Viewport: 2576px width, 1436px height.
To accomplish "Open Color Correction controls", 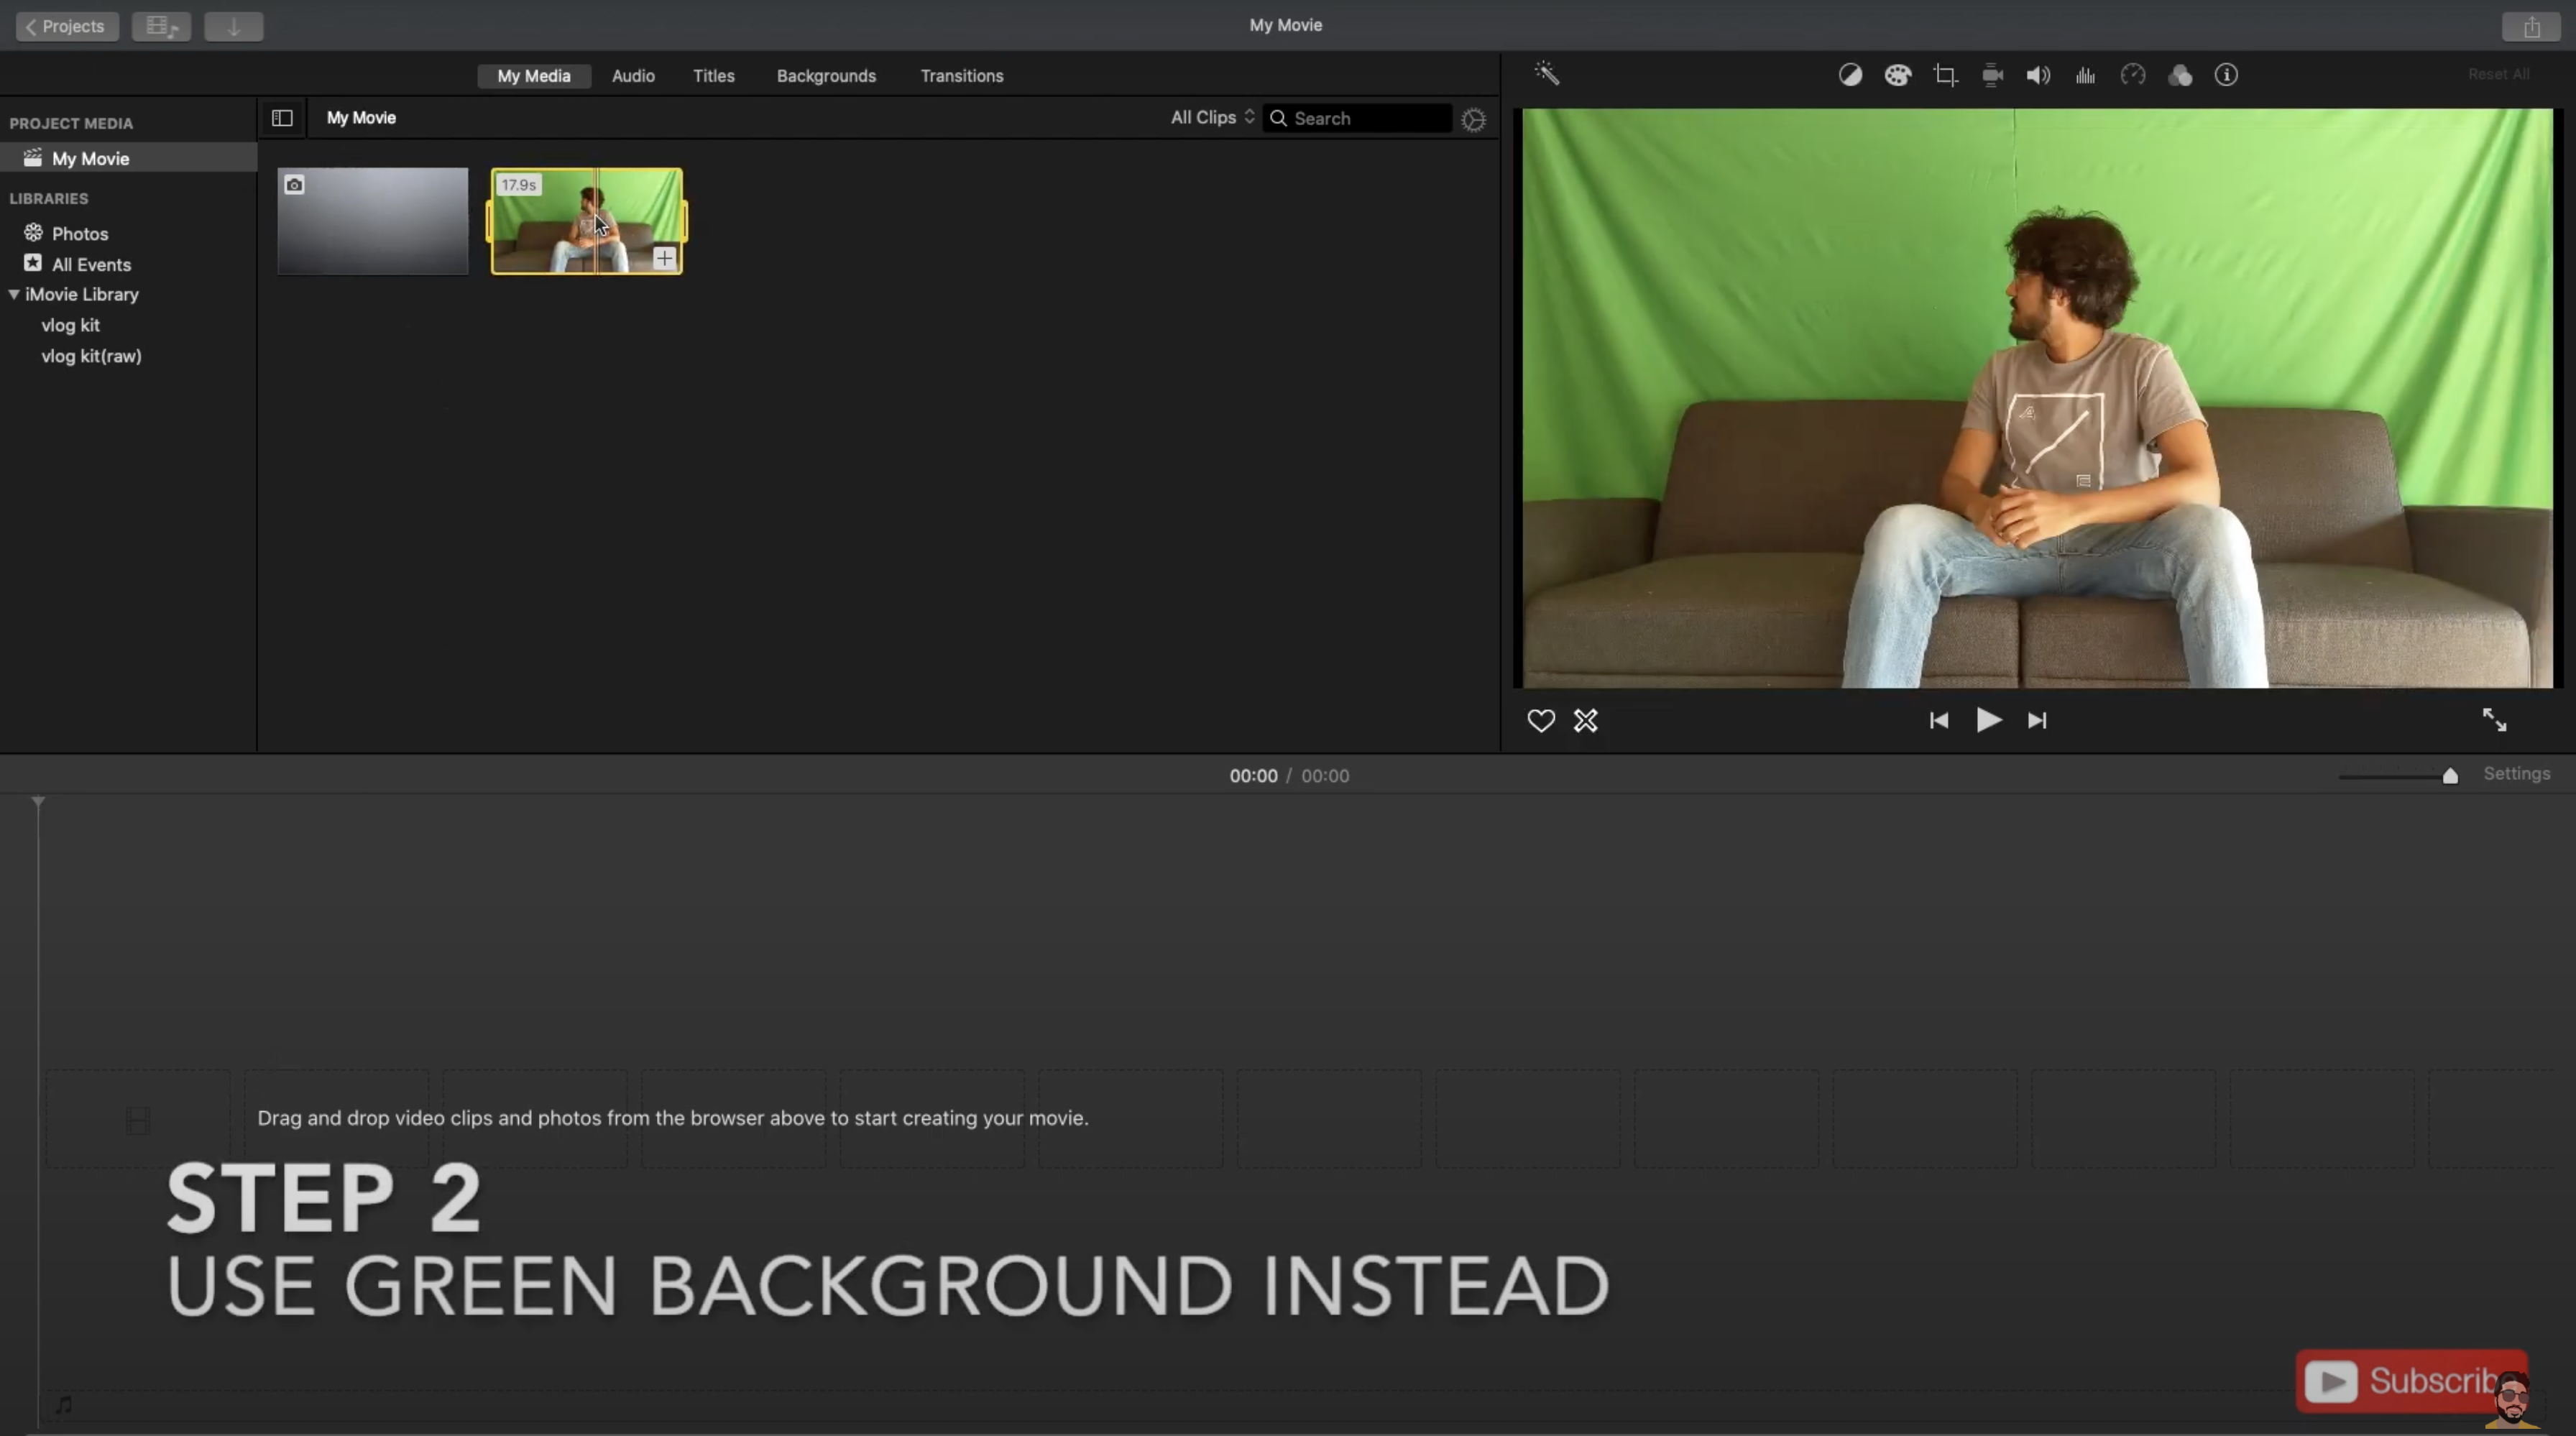I will click(1897, 75).
